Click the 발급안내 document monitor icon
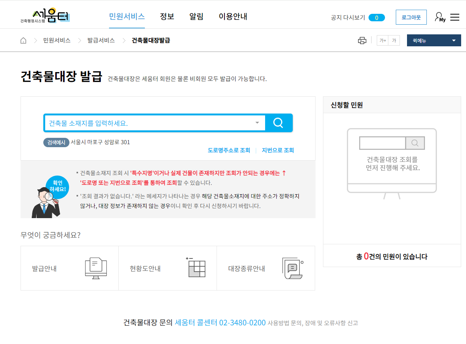 (96, 268)
